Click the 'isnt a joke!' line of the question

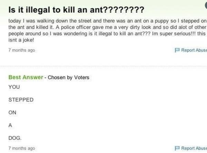(21, 40)
